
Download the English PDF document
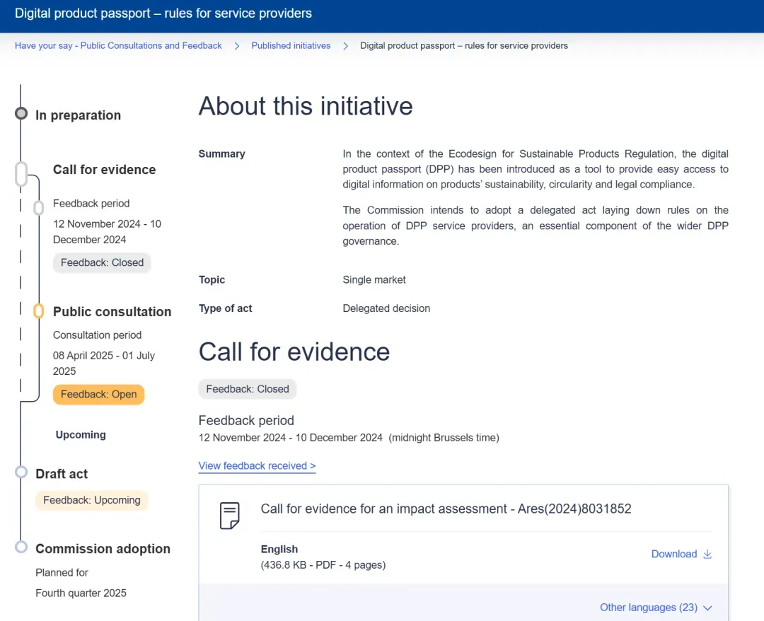[673, 554]
